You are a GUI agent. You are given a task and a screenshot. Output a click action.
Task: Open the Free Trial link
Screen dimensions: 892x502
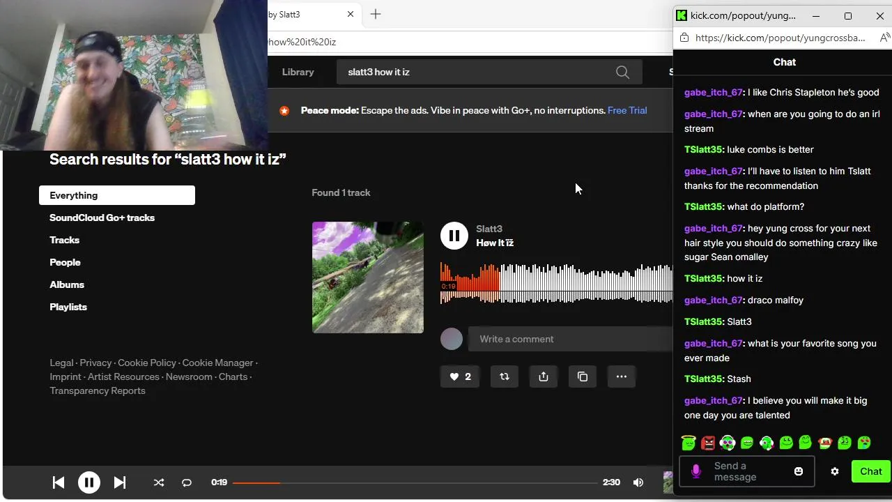pyautogui.click(x=627, y=110)
